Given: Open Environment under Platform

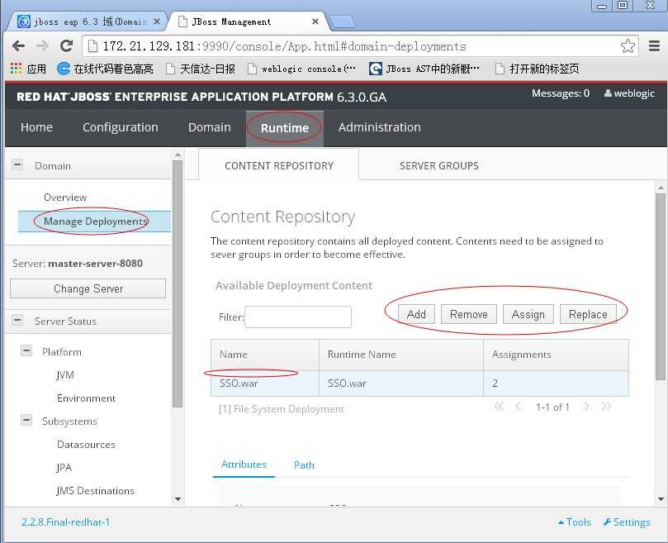Looking at the screenshot, I should [x=86, y=398].
